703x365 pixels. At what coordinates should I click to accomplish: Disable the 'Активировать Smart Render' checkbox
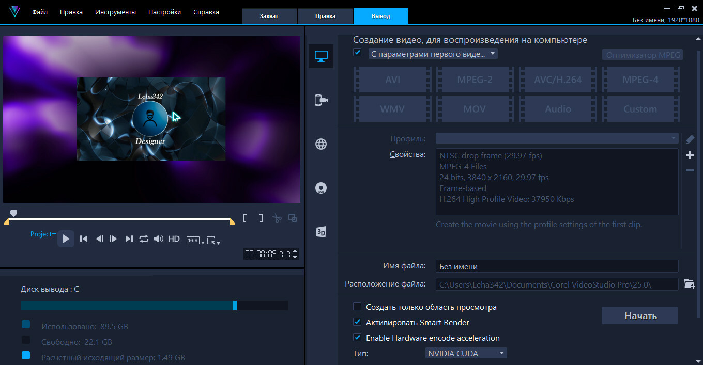pyautogui.click(x=357, y=322)
